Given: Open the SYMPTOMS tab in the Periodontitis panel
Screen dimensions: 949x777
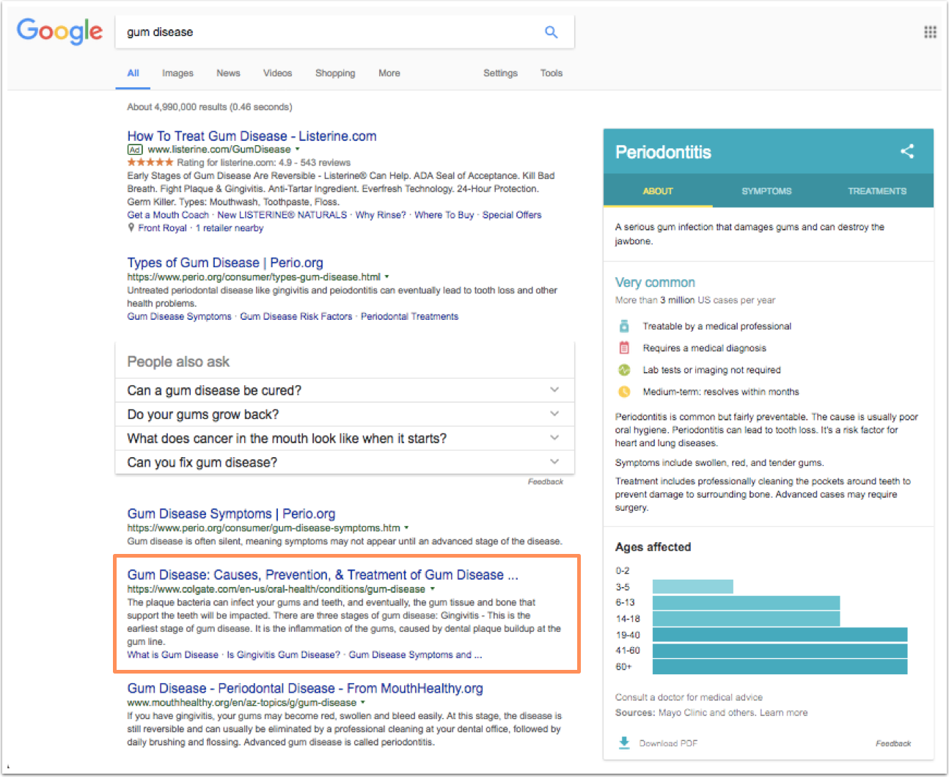Looking at the screenshot, I should point(766,191).
